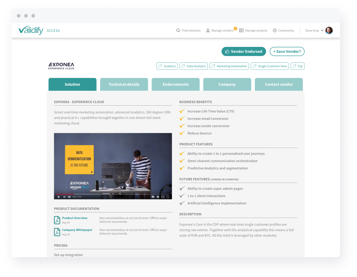Click the BUSINESS BENEFITS heading
357x277 pixels.
(195, 102)
